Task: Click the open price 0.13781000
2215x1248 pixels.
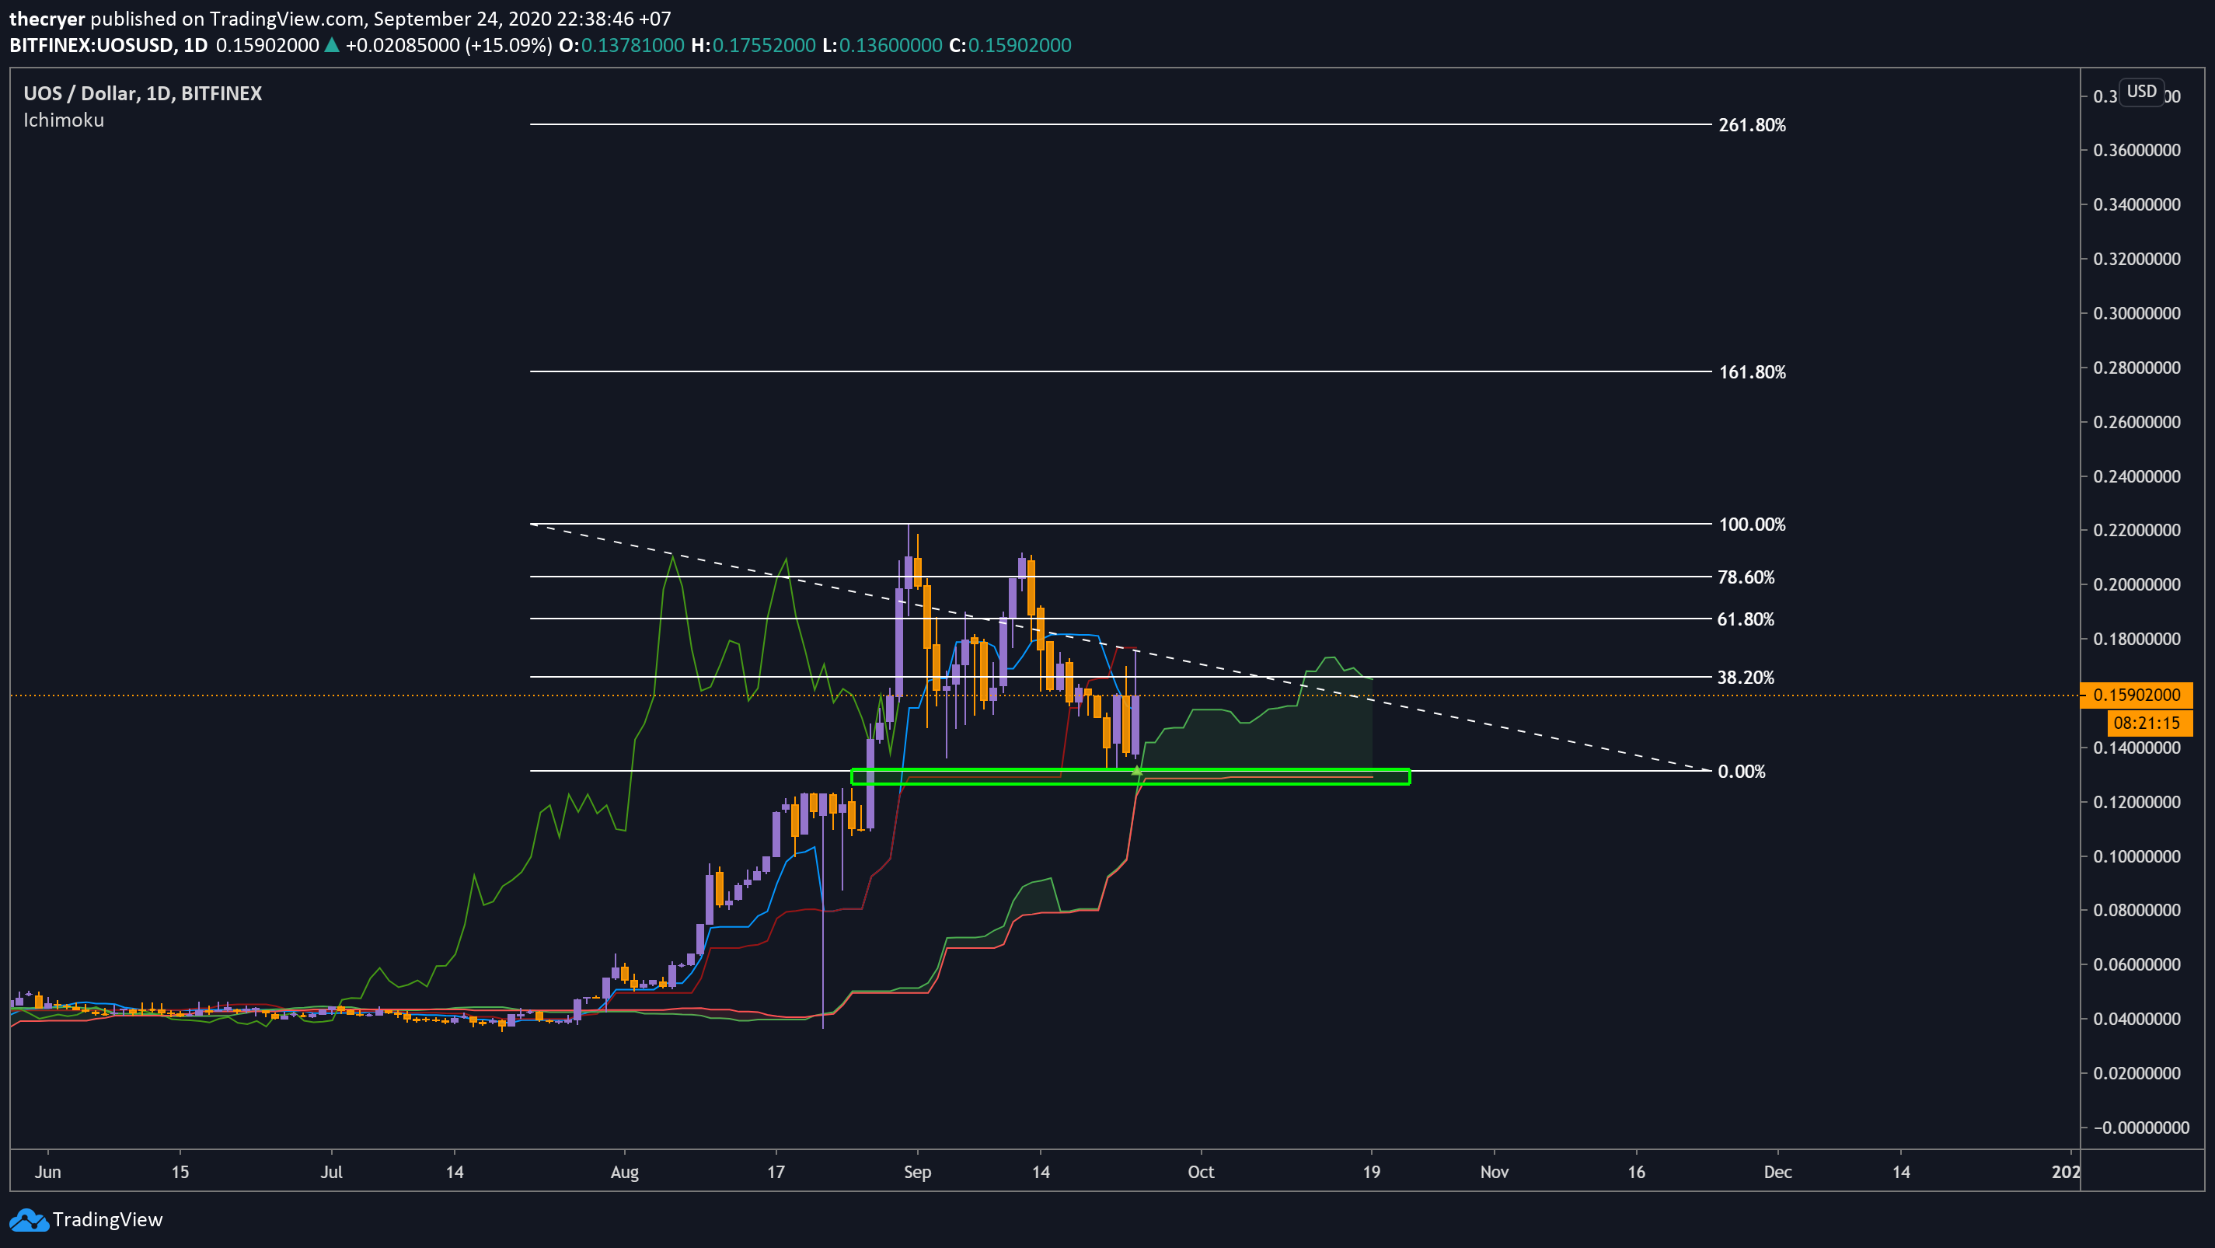Action: pos(632,45)
